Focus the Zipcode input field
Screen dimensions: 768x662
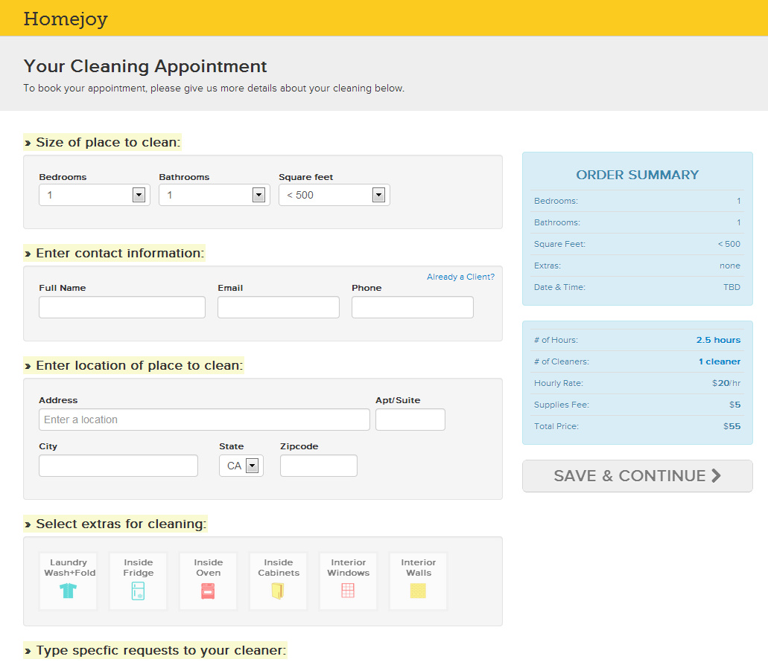click(319, 466)
